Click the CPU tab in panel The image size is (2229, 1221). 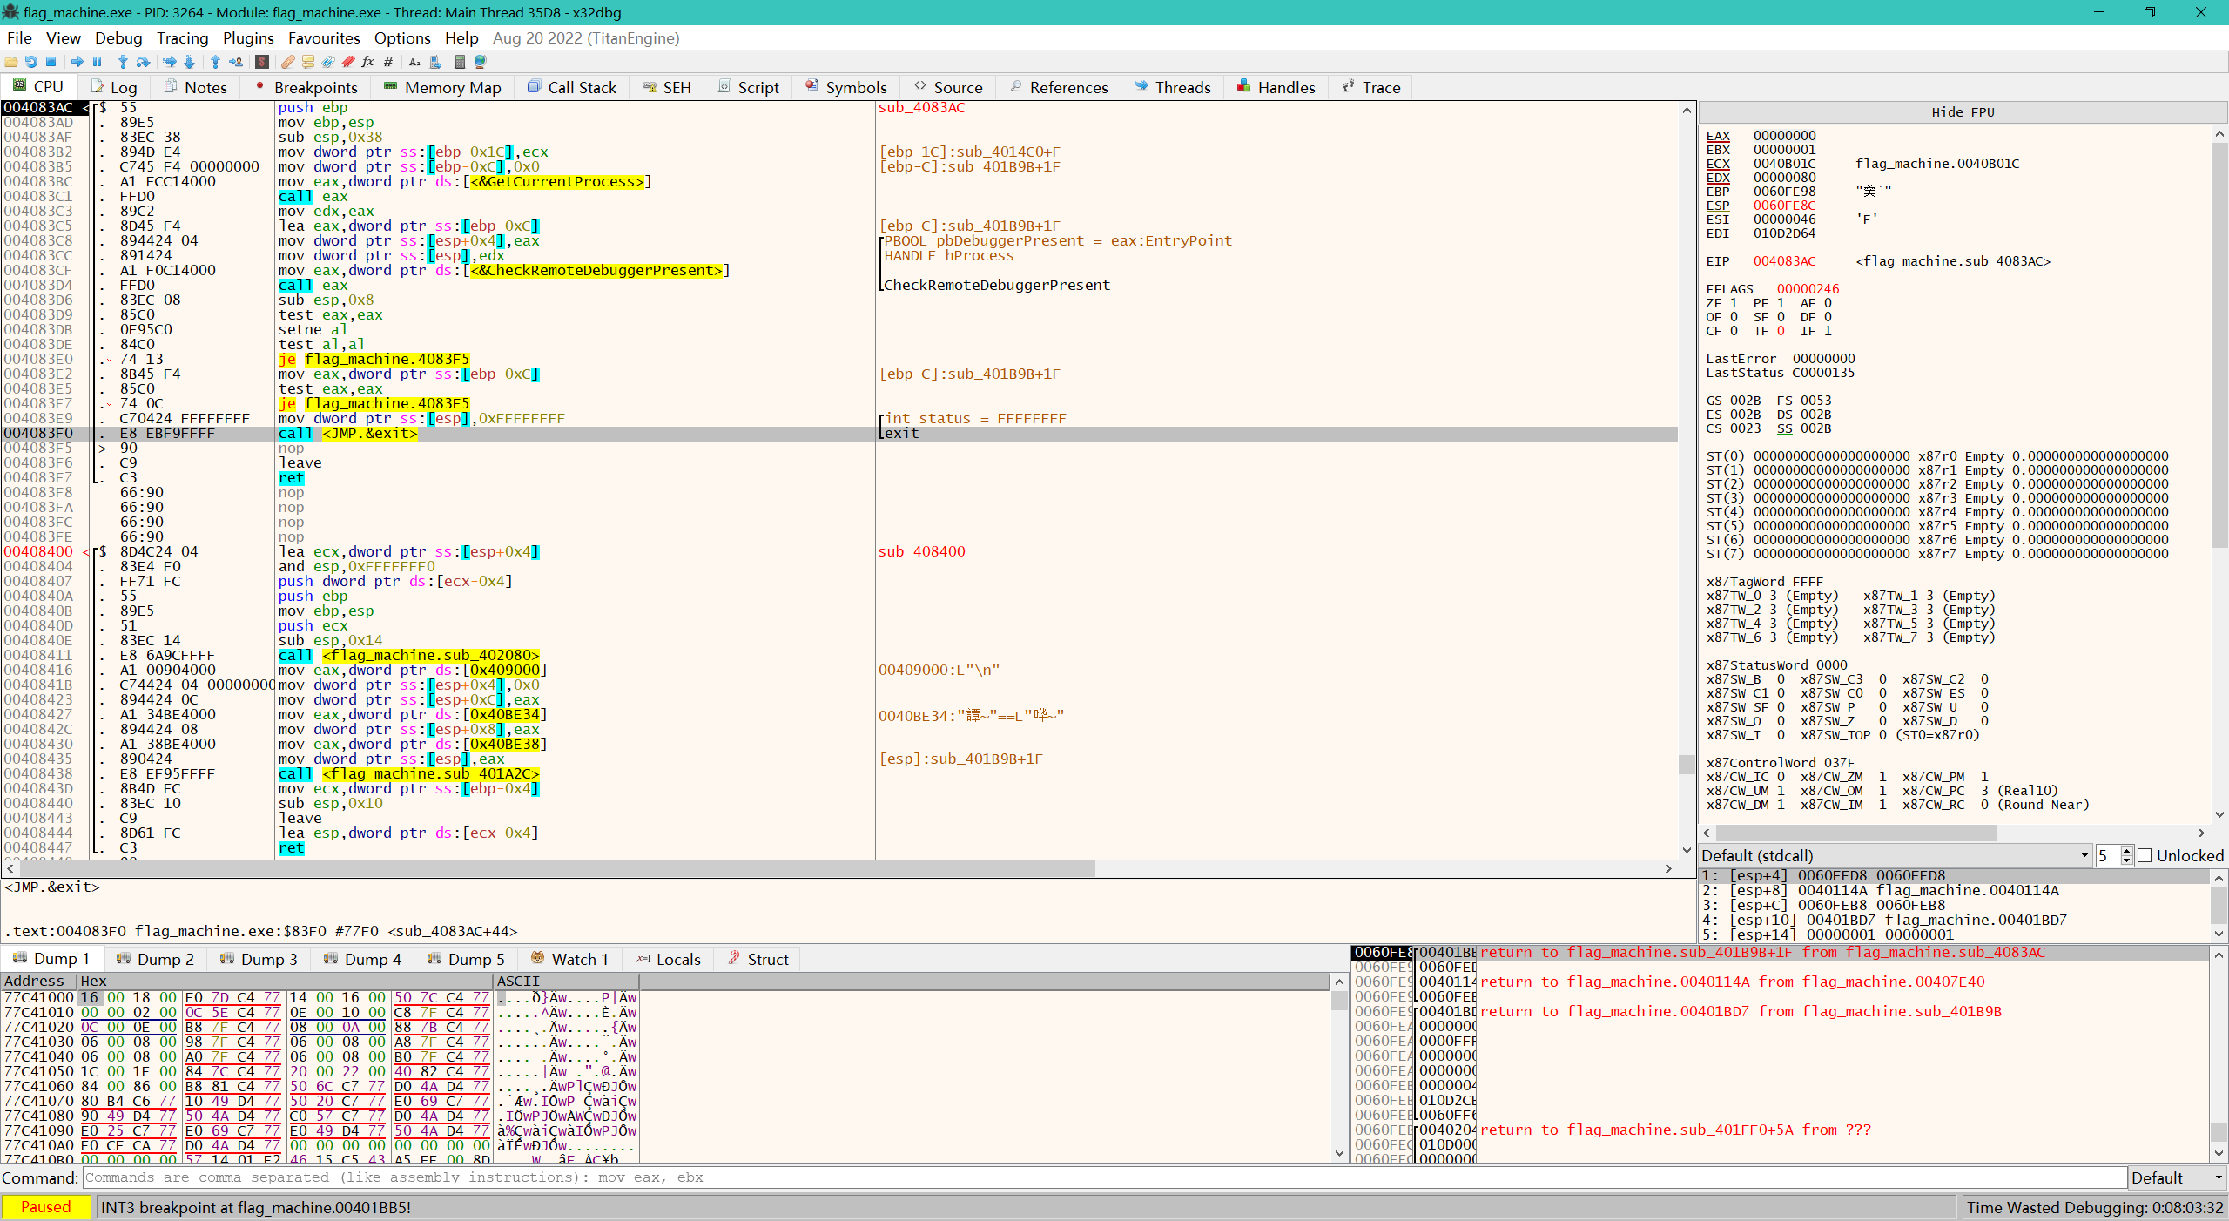(x=39, y=87)
